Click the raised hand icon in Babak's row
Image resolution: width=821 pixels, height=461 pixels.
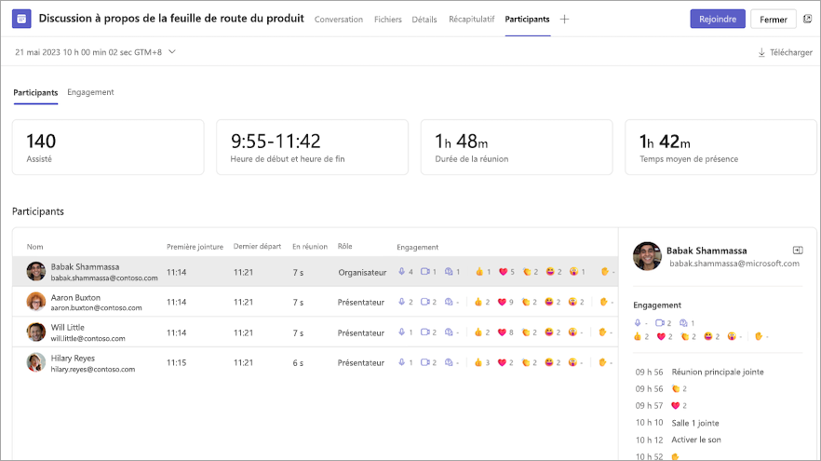tap(605, 271)
